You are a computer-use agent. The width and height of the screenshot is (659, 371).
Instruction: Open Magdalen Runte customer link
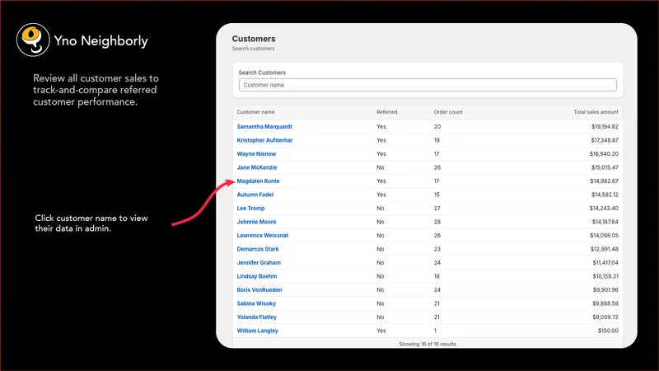coord(258,181)
